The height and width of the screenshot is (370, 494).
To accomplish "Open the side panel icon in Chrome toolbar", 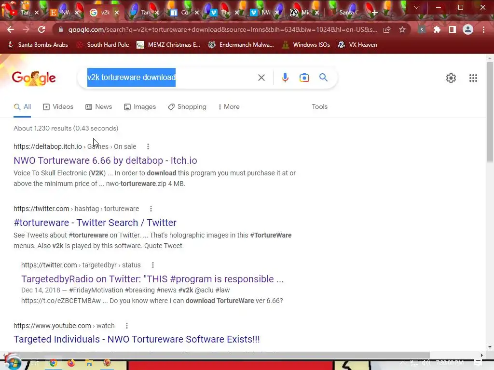I will click(453, 29).
